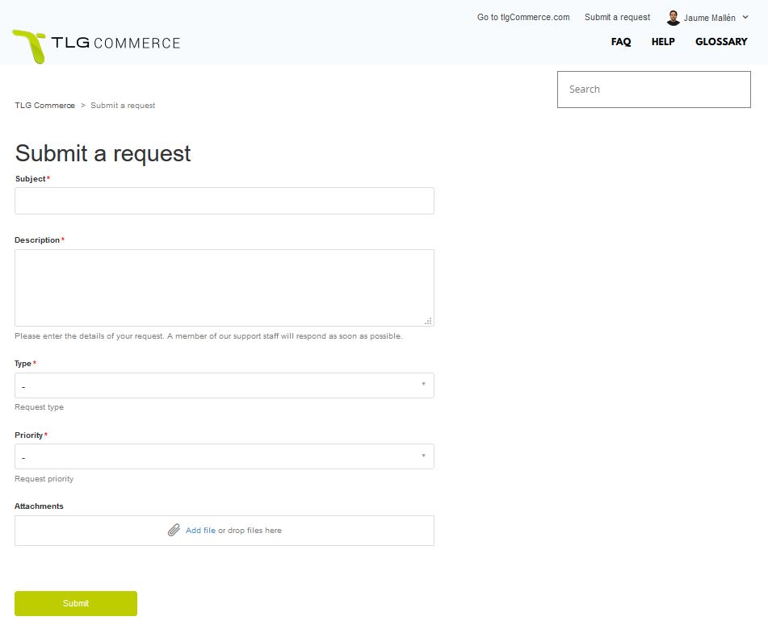Screen dimensions: 768x629
Task: Click into the Description text area
Action: click(x=225, y=288)
